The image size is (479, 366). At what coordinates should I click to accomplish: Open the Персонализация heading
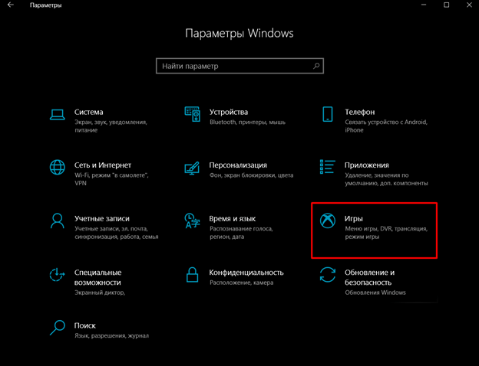tap(238, 165)
